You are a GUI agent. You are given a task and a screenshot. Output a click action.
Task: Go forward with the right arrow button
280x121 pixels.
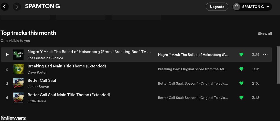click(x=17, y=7)
